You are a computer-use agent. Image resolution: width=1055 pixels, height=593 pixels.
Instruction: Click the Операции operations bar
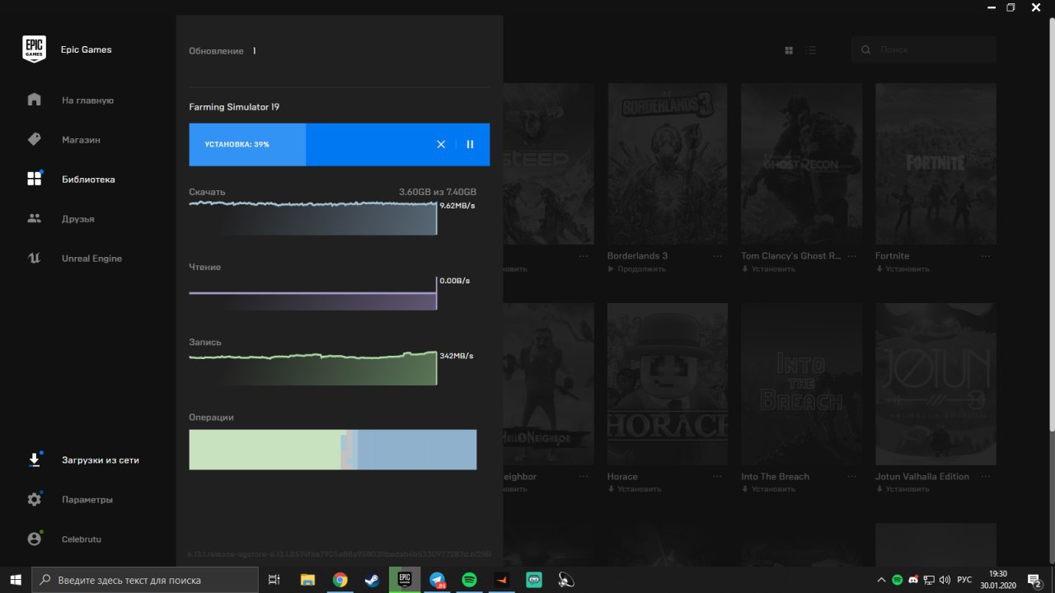click(332, 450)
